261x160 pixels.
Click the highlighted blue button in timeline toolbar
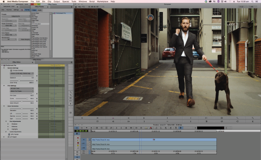[x=181, y=128]
